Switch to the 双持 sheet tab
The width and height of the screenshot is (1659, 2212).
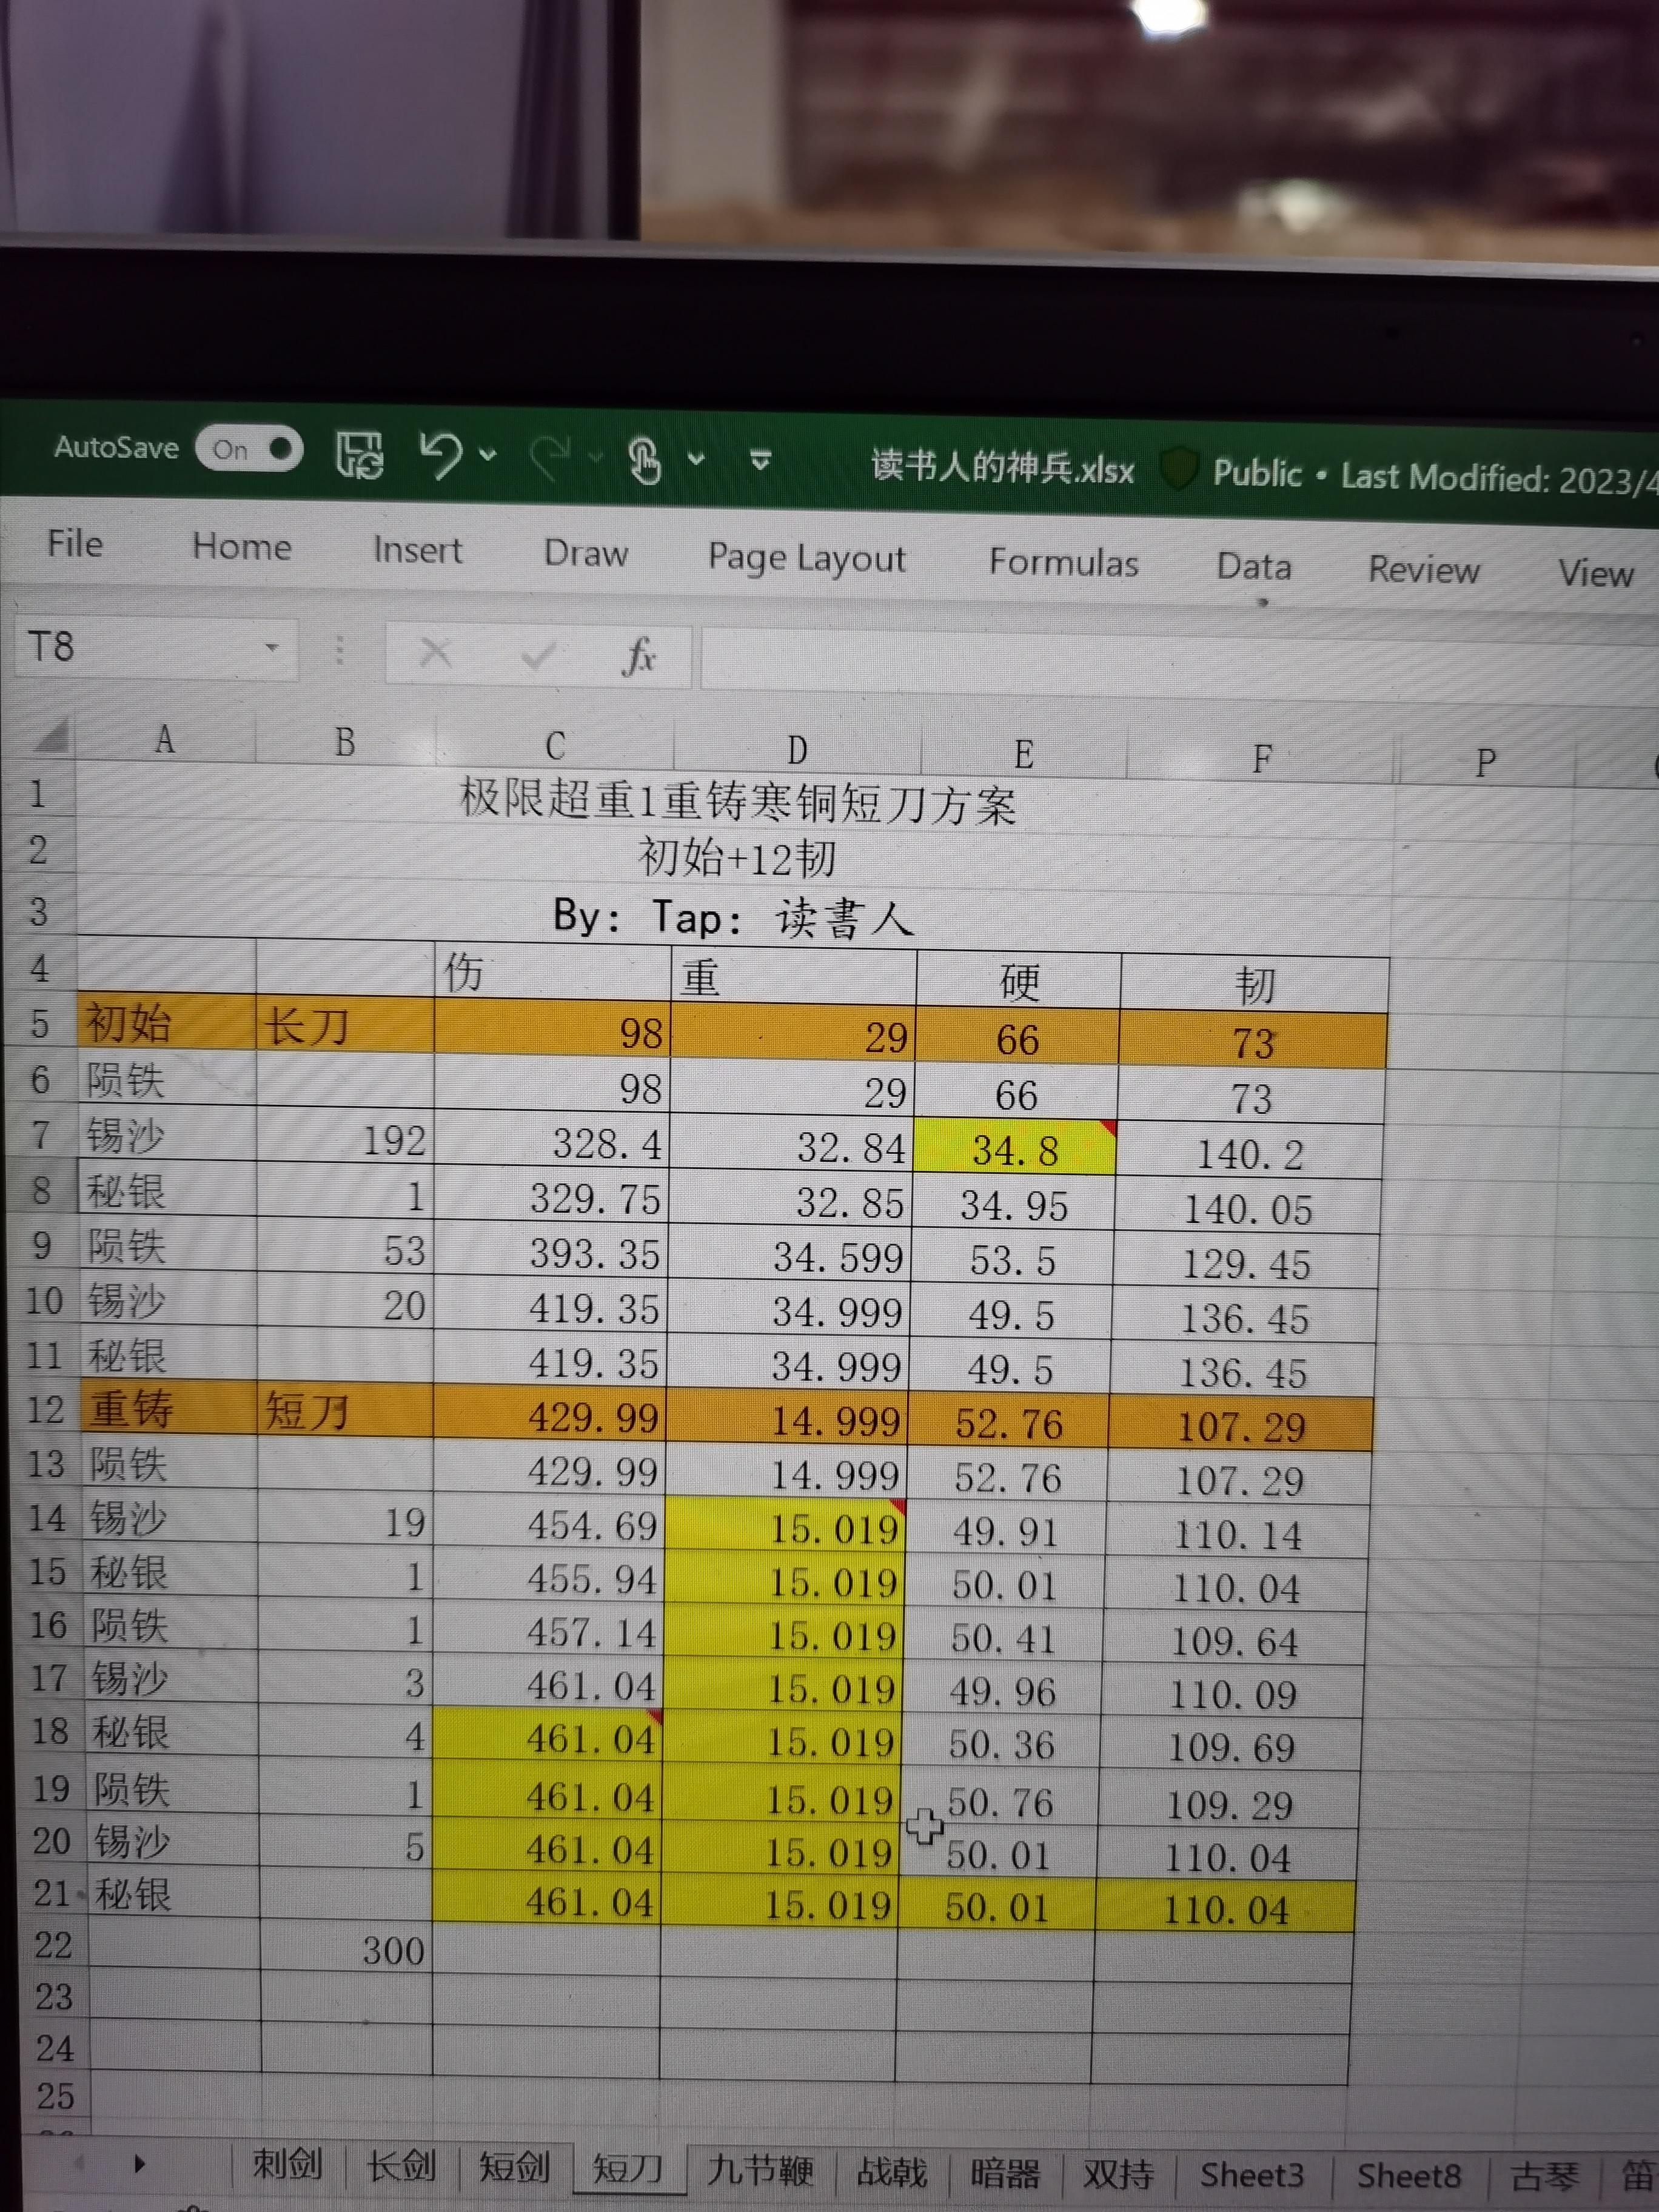point(1118,2174)
